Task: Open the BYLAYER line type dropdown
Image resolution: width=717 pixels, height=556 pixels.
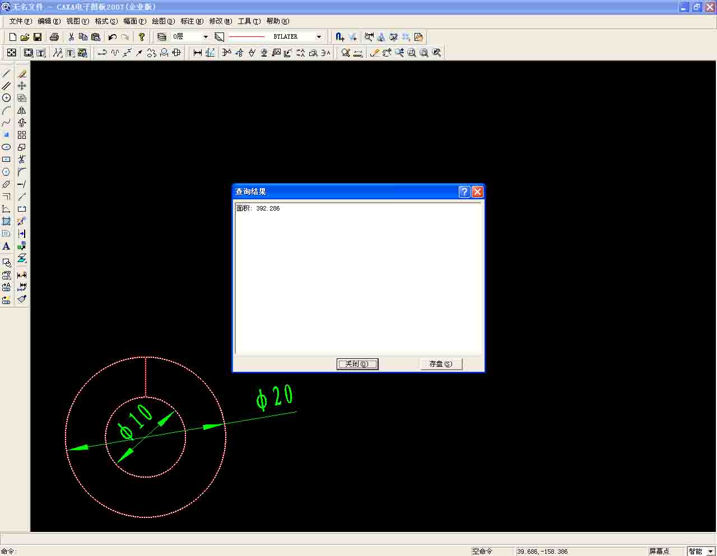Action: (319, 37)
